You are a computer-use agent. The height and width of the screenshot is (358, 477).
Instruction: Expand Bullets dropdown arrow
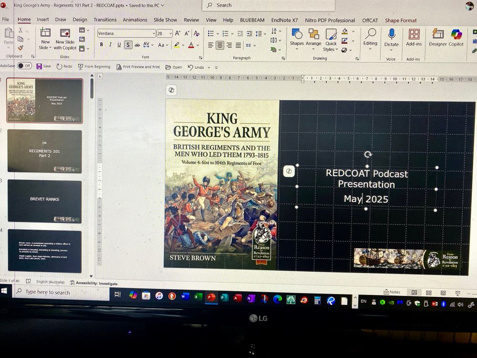click(218, 33)
